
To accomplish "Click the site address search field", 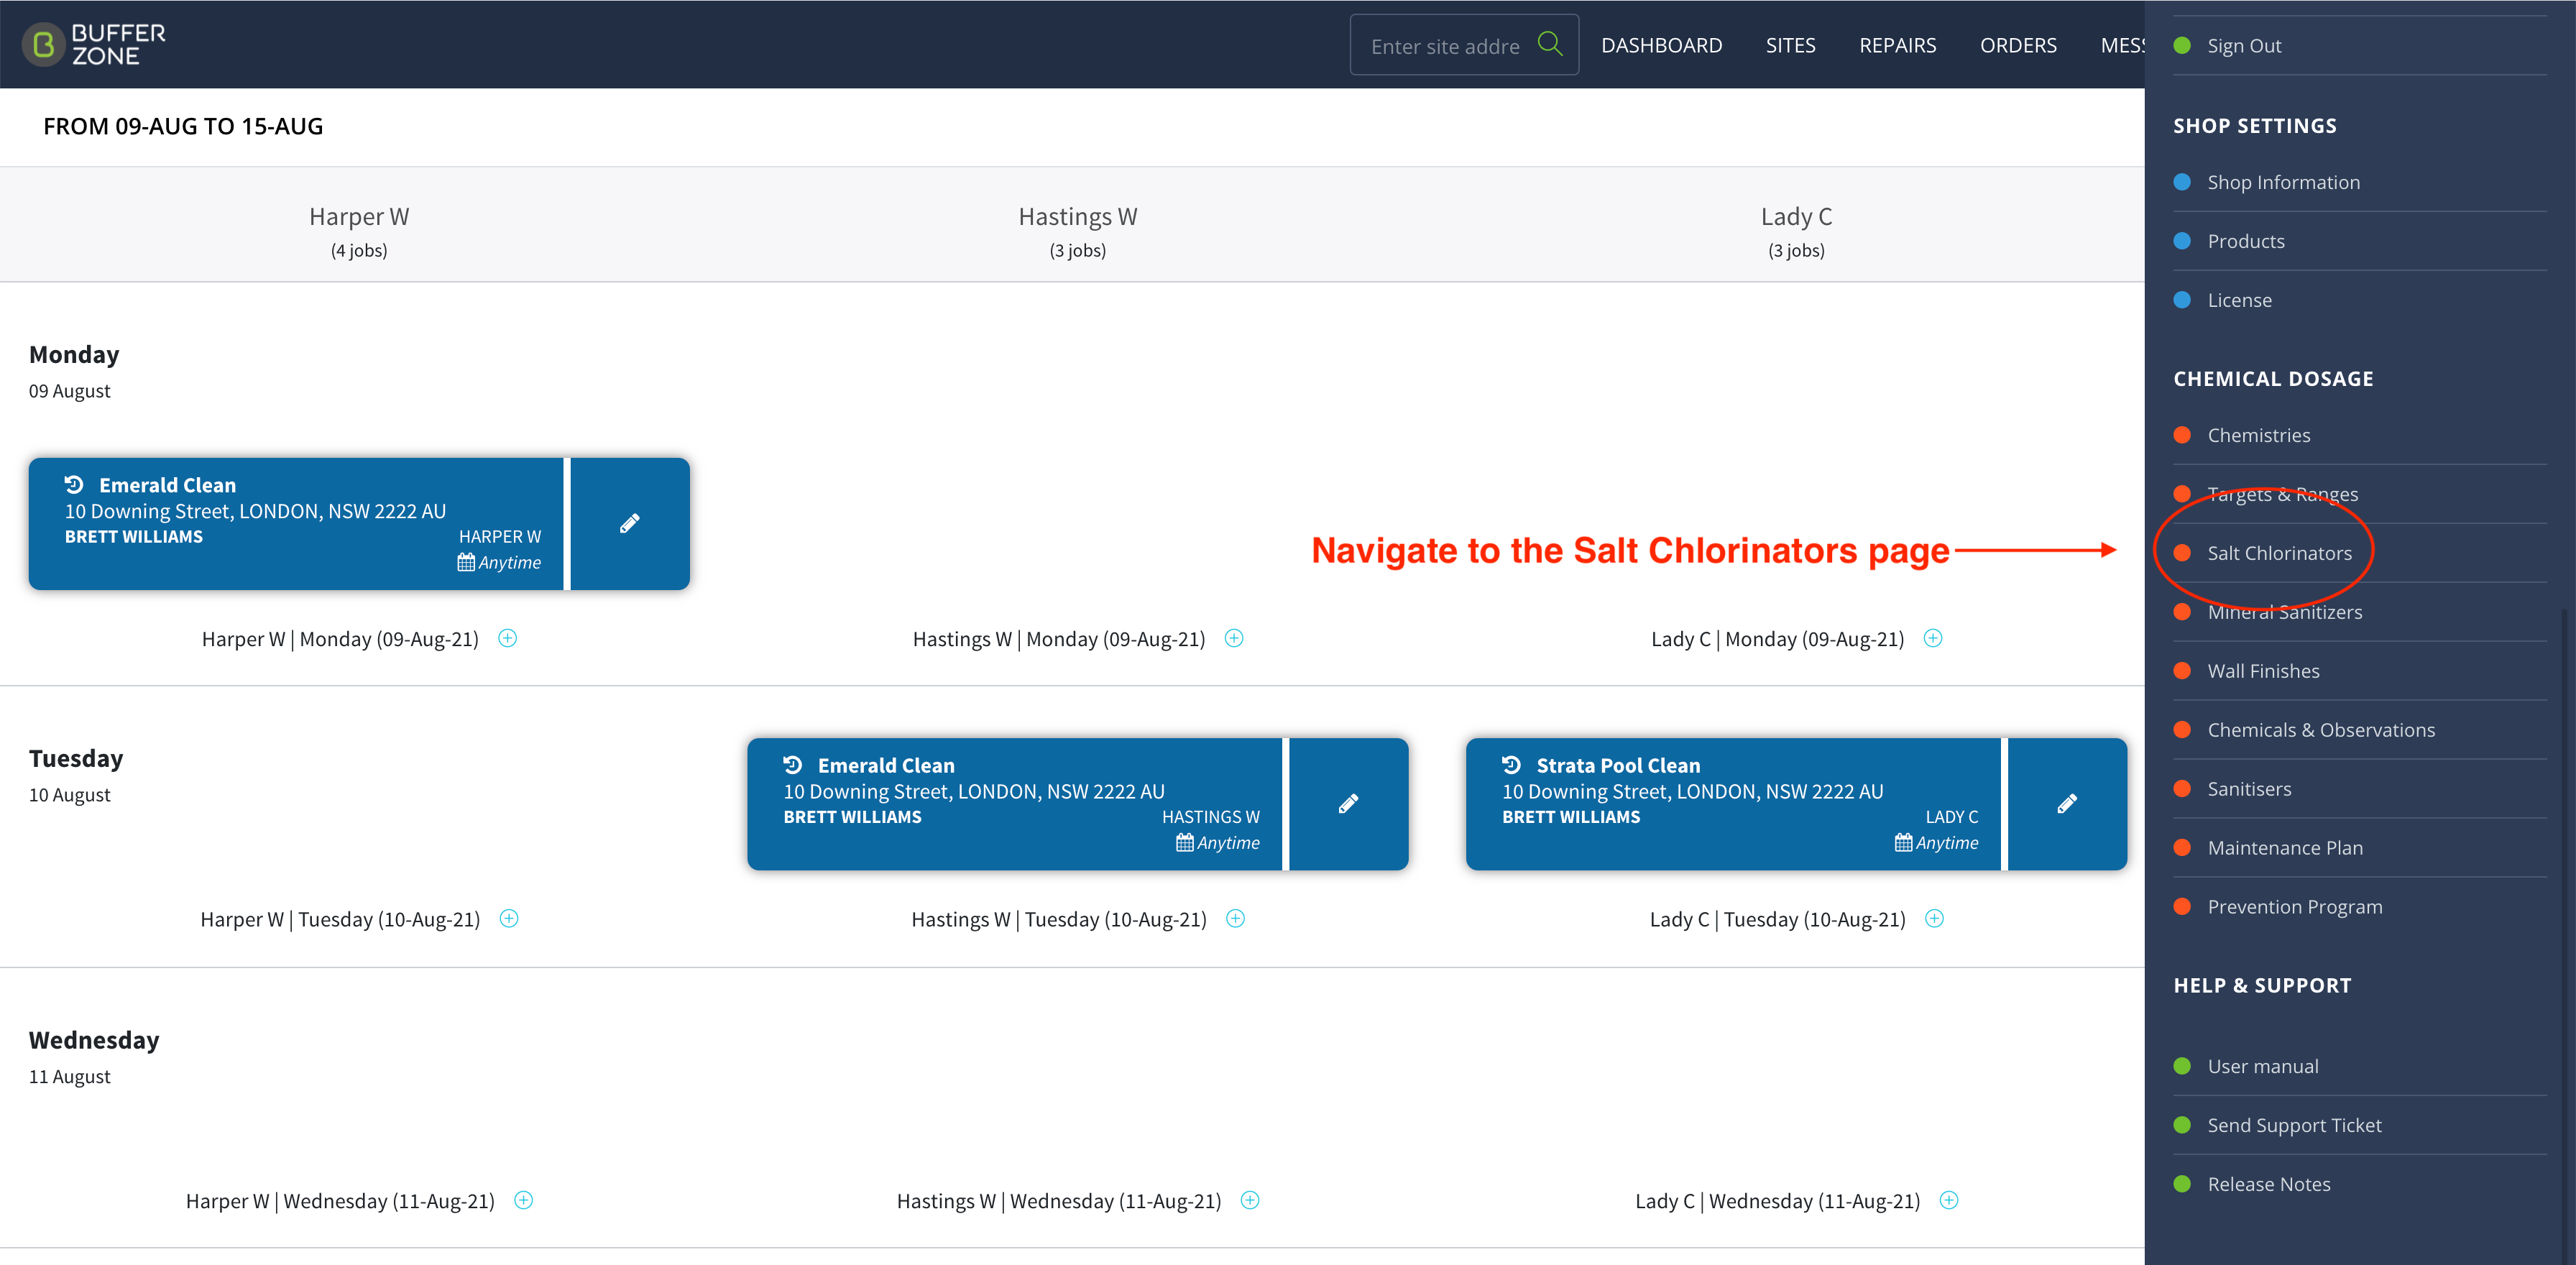I will coord(1445,46).
